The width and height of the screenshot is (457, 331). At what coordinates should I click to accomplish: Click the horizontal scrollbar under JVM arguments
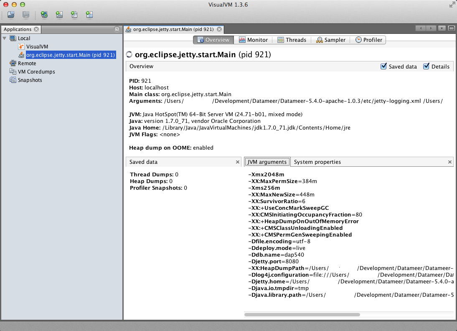(302, 315)
